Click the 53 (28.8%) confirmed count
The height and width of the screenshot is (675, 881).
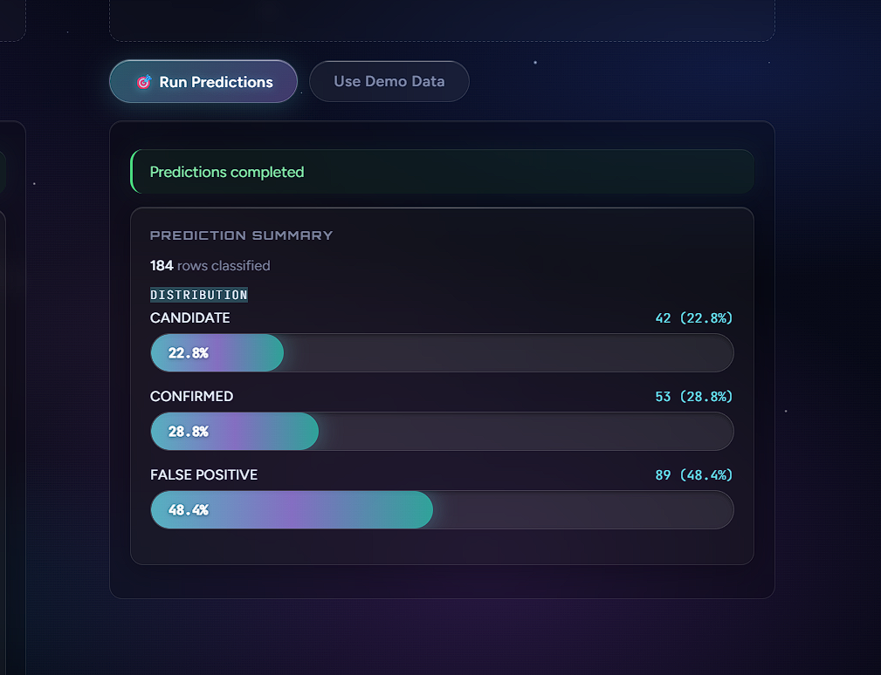(693, 397)
